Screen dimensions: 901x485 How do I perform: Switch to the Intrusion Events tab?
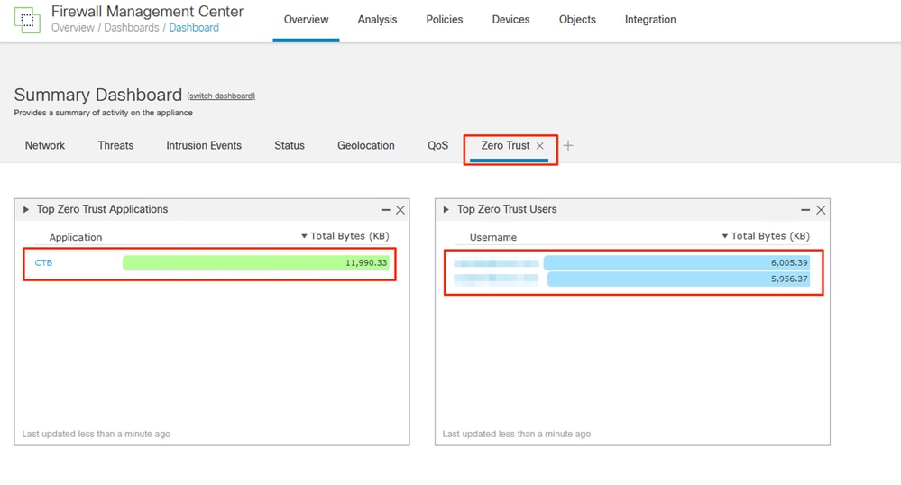[x=204, y=145]
